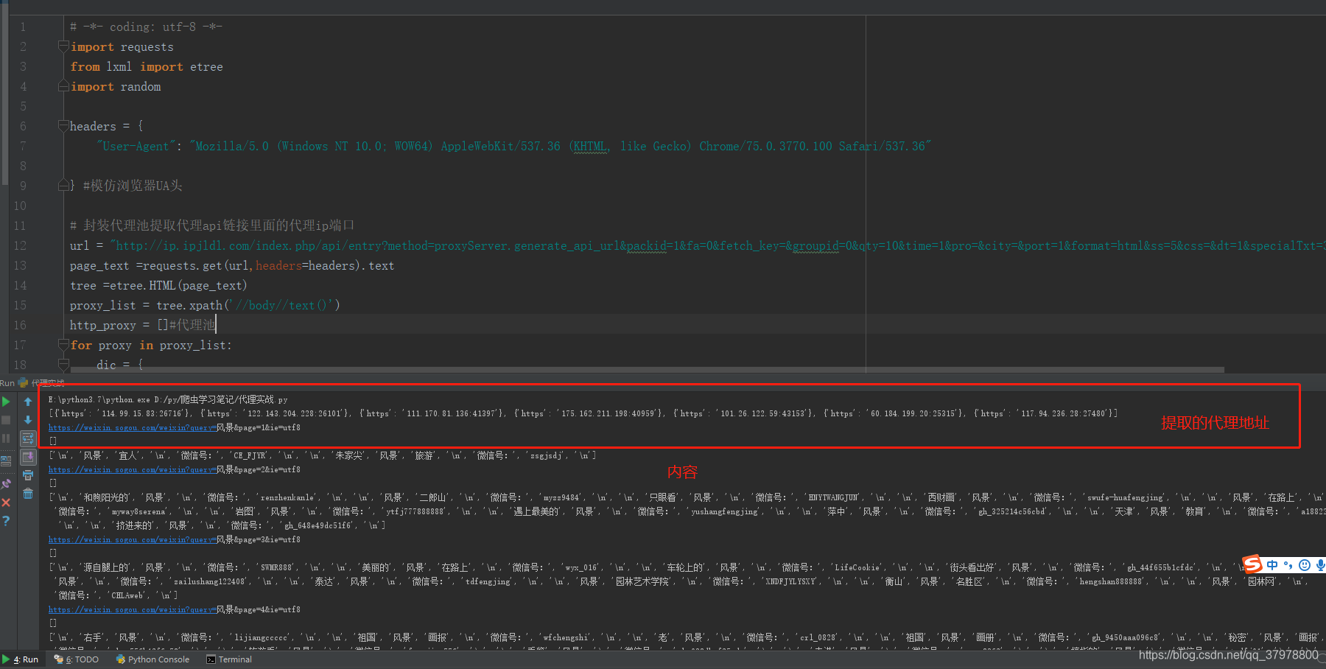Open the emoji panel in Sogou IME bar

tap(1305, 565)
